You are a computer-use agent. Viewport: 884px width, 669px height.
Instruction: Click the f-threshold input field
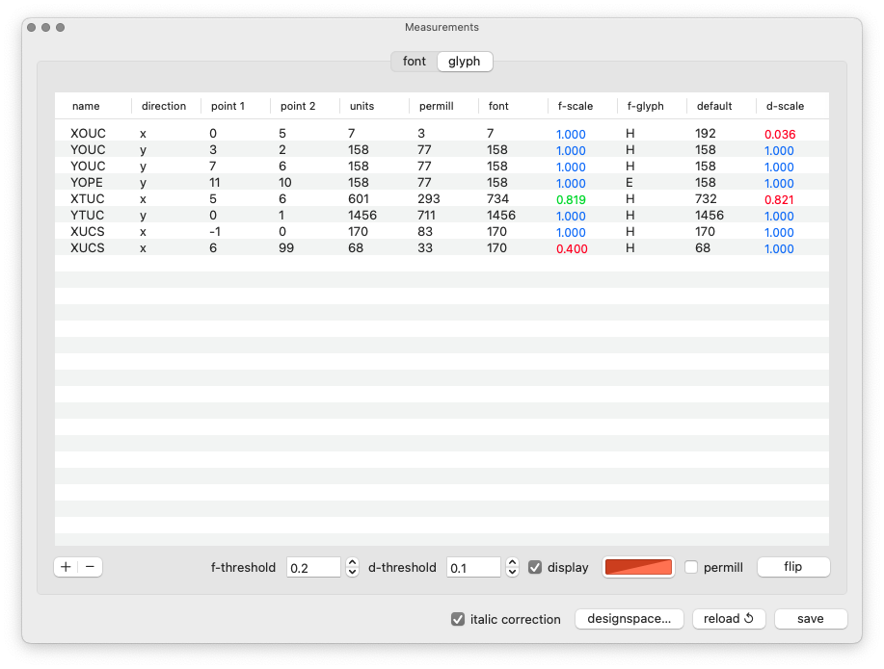click(x=313, y=567)
